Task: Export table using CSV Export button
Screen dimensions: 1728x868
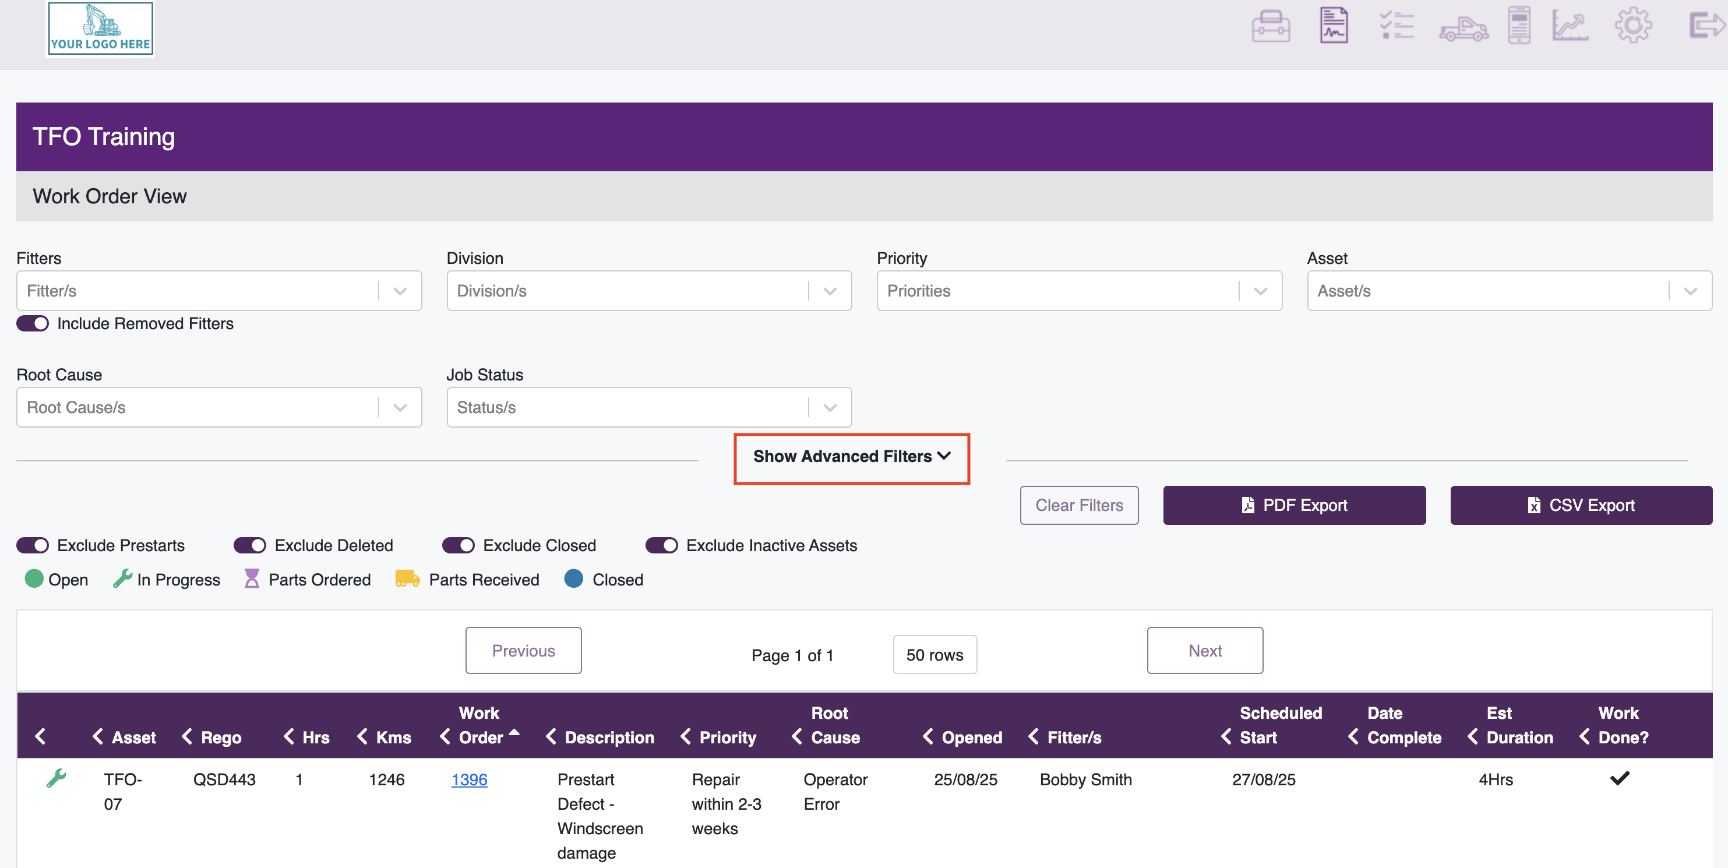Action: (1581, 505)
